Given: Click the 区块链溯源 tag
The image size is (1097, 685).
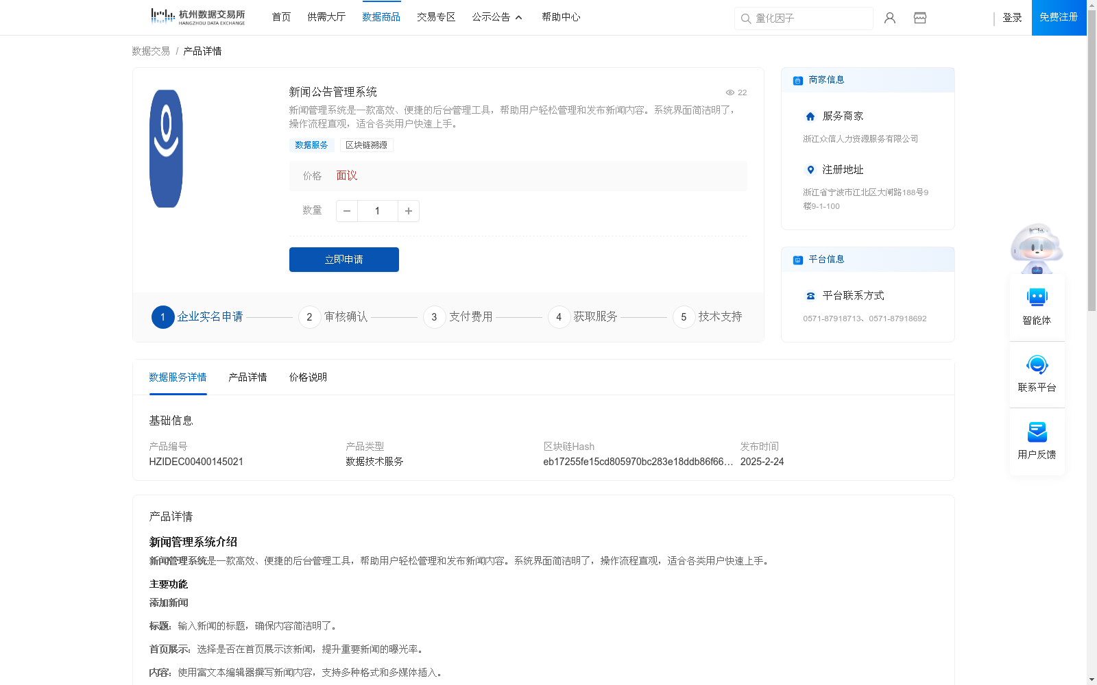Looking at the screenshot, I should pyautogui.click(x=366, y=145).
